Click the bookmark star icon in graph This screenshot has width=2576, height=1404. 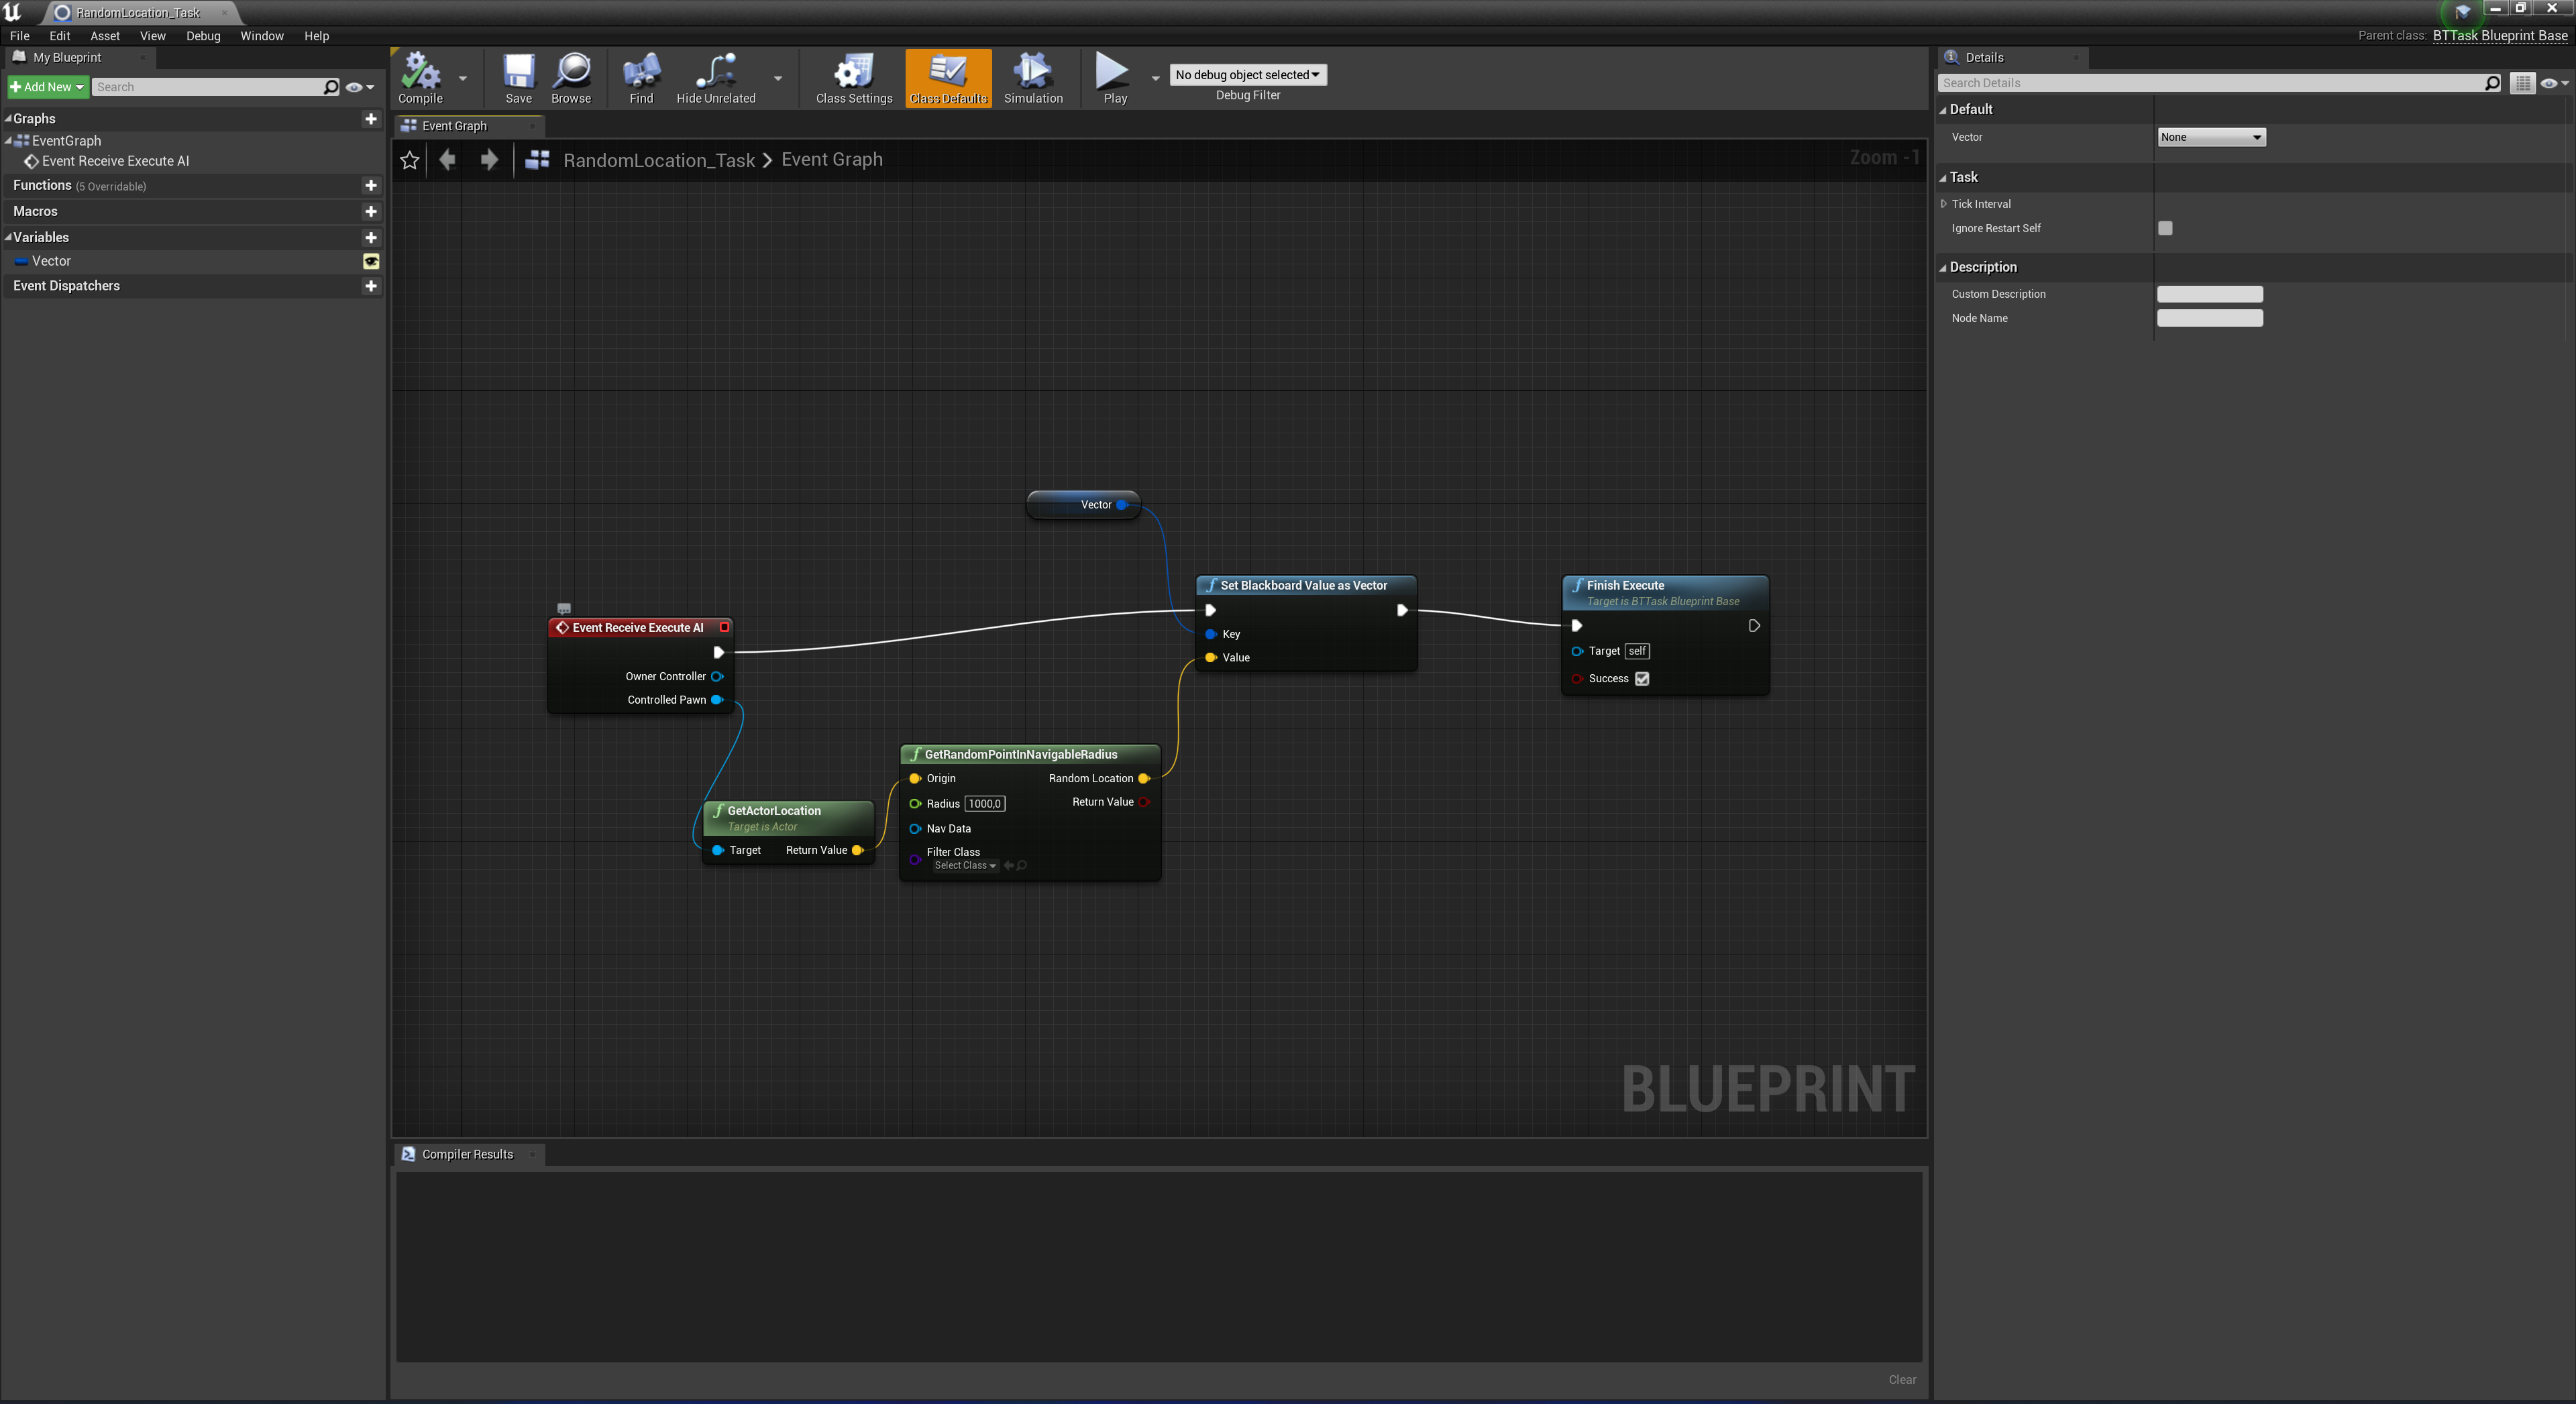tap(409, 160)
